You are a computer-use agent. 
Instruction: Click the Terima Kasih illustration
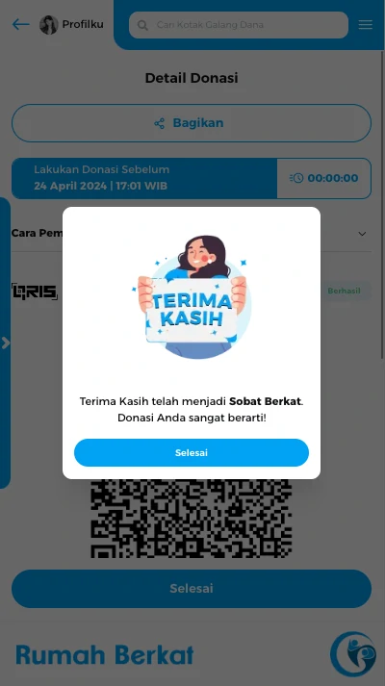click(x=192, y=297)
